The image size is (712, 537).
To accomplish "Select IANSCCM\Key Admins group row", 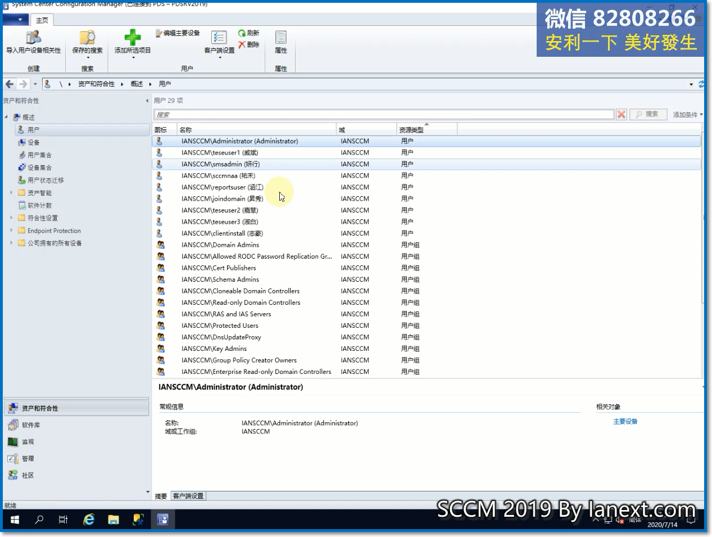I will point(427,349).
